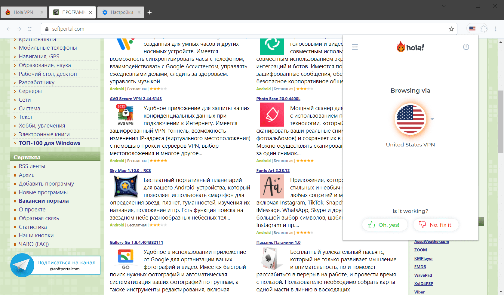
Task: Open RSS ленты service link
Action: coord(32,166)
